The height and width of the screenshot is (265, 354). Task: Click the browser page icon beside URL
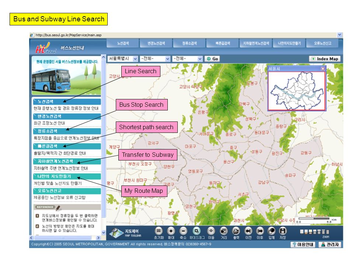(32, 35)
